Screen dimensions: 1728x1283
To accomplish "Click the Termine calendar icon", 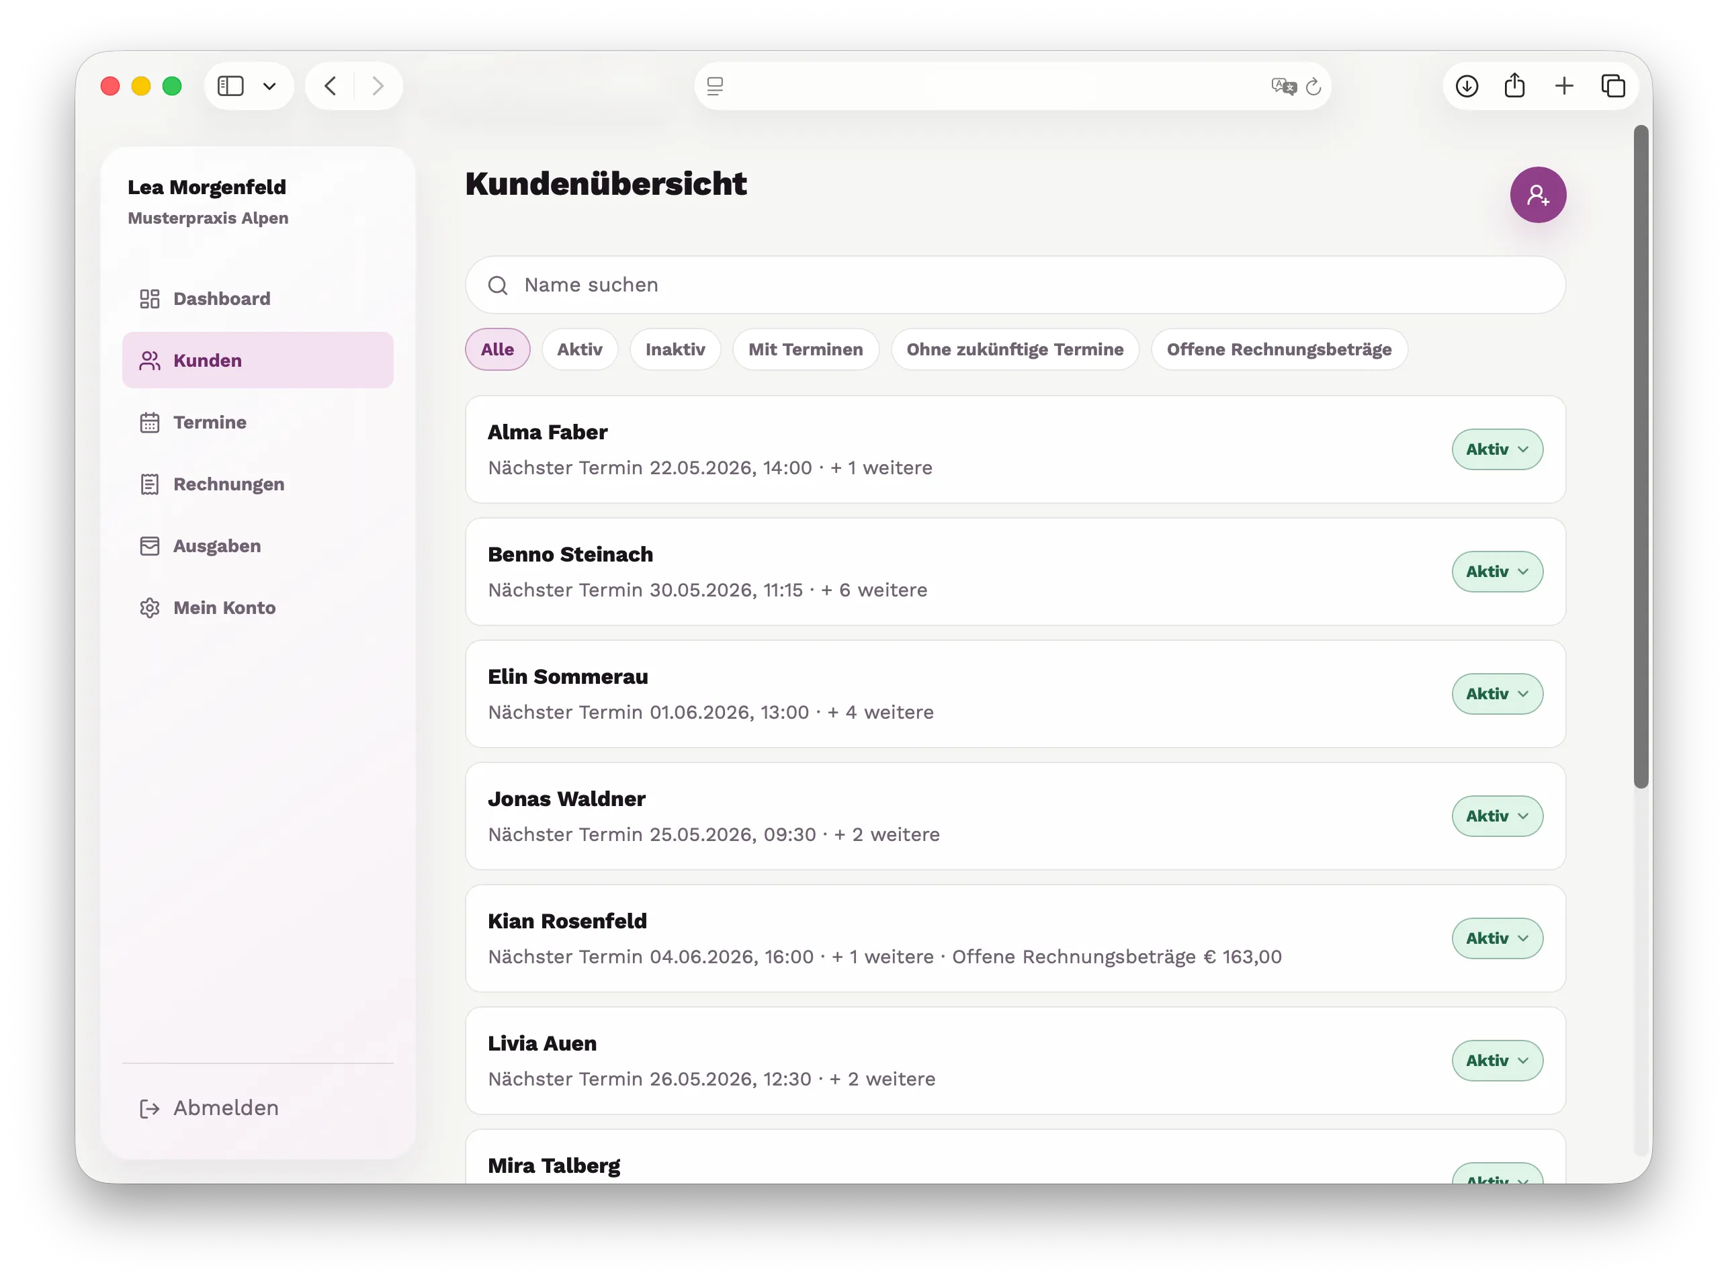I will 150,423.
